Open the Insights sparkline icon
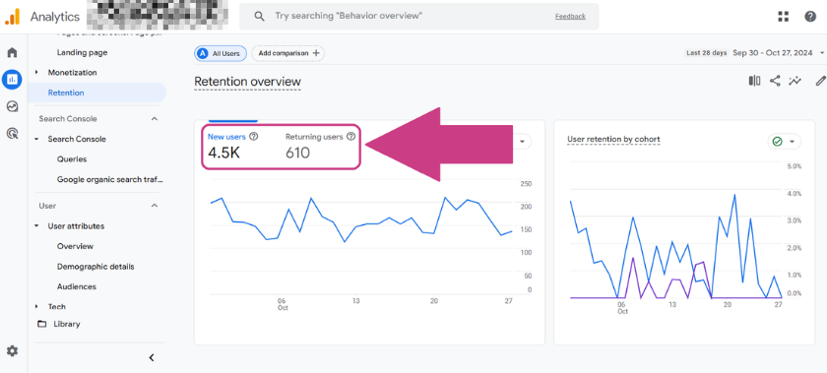The image size is (827, 373). pyautogui.click(x=795, y=81)
